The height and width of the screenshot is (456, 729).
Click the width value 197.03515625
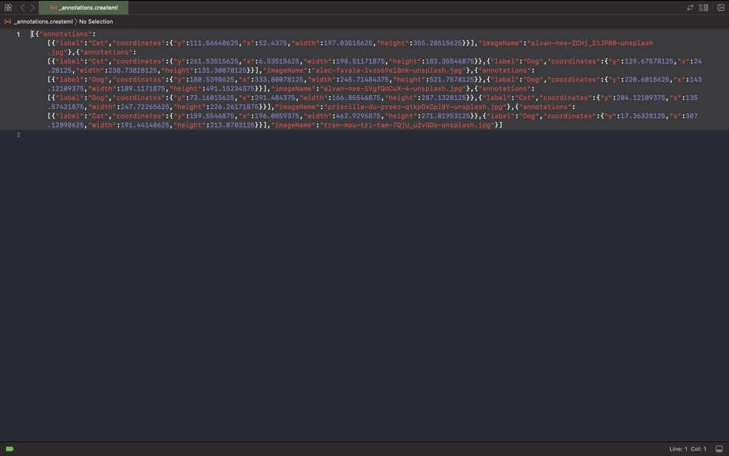[348, 43]
